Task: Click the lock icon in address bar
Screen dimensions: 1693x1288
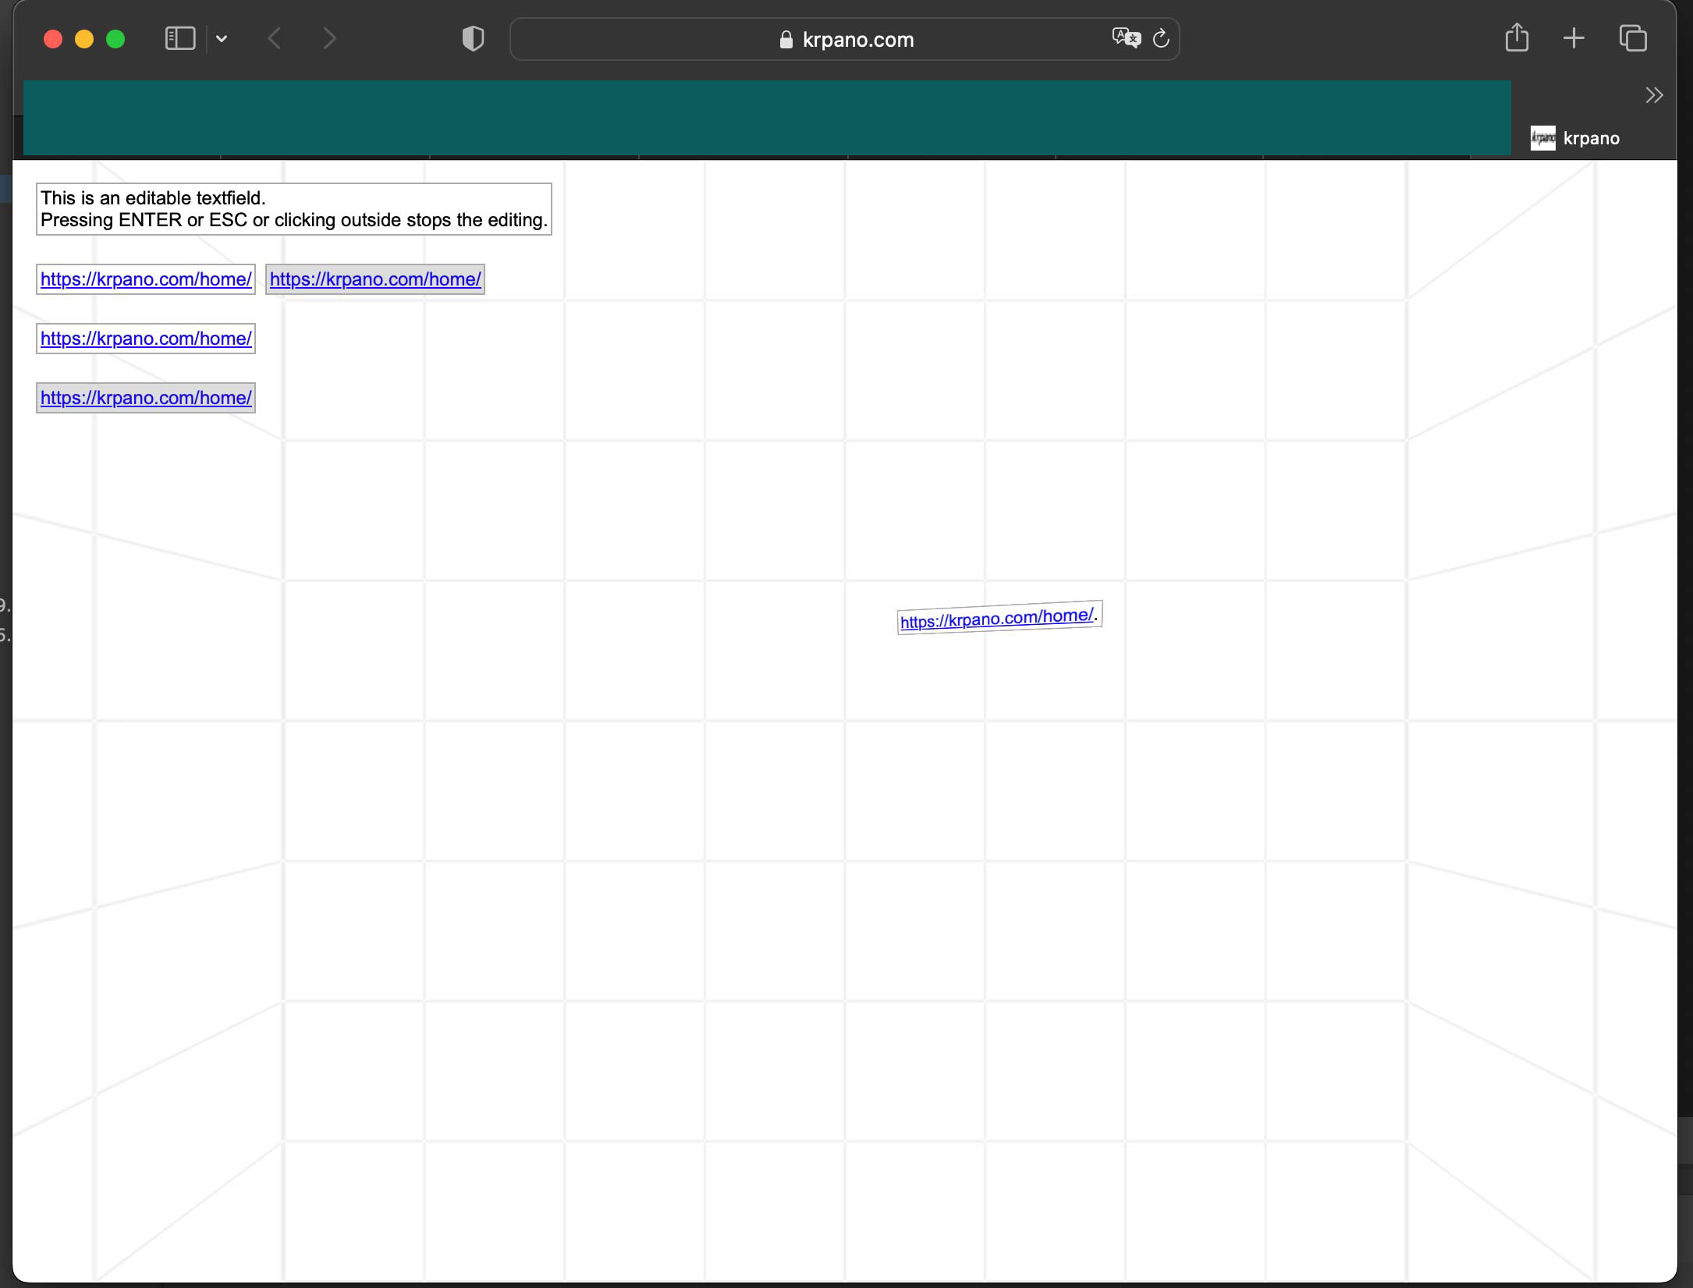Action: (786, 39)
